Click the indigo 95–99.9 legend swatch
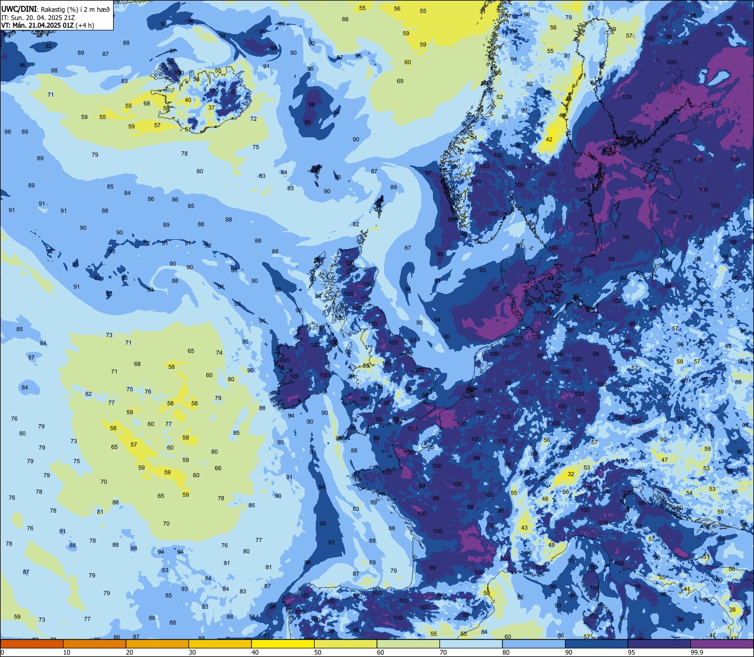The image size is (754, 657). [659, 643]
